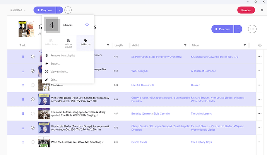This screenshot has height=155, width=267.
Task: Uncheck the St. Petersburg State Symphony track
Action: click(x=33, y=57)
